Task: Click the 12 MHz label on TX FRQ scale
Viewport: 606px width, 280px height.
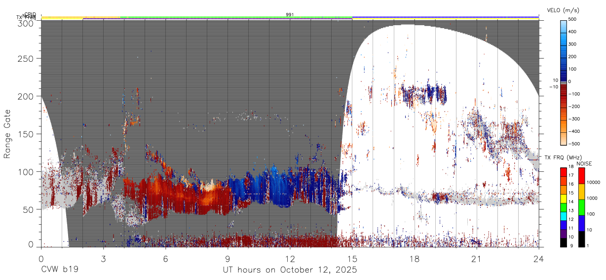Action: [x=572, y=220]
